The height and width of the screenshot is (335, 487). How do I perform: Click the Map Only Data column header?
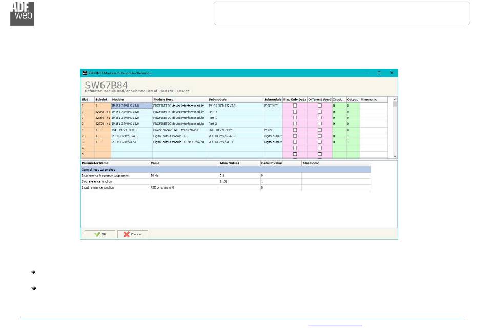point(295,100)
